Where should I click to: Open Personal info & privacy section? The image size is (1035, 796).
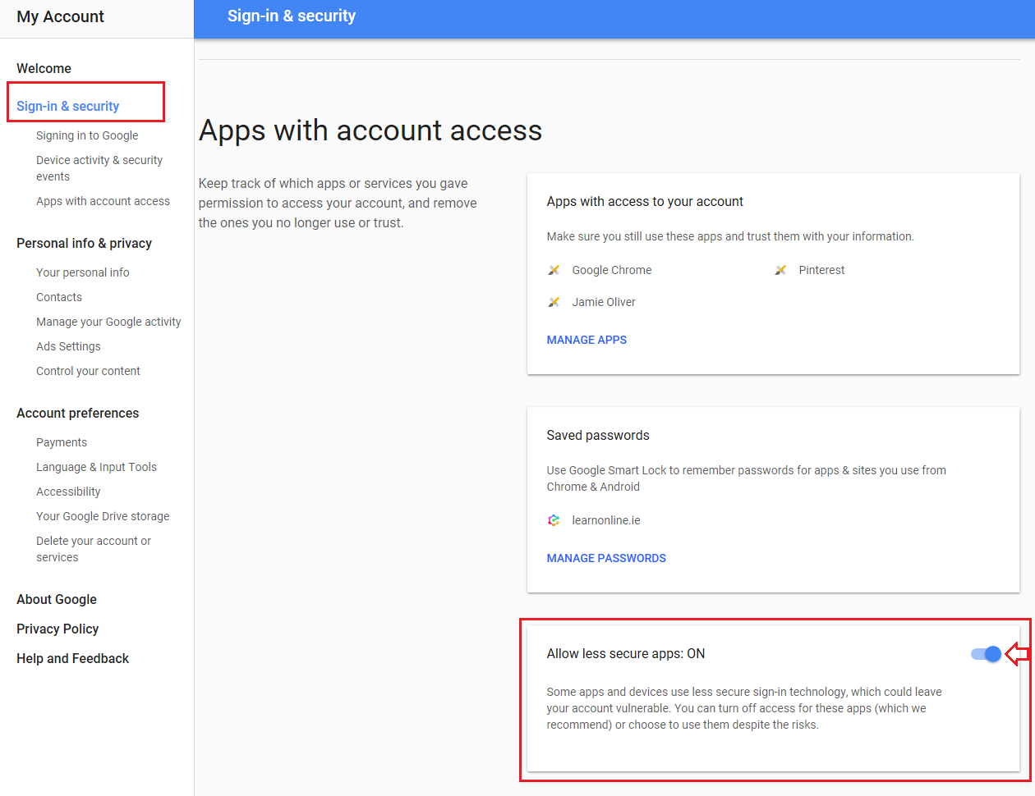pyautogui.click(x=84, y=243)
